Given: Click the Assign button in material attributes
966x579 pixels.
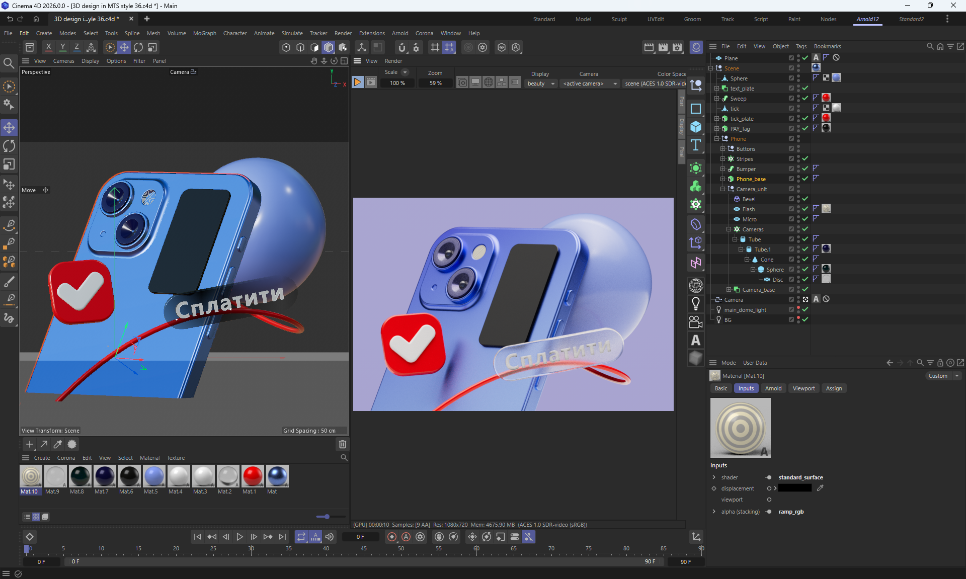Looking at the screenshot, I should (x=833, y=388).
